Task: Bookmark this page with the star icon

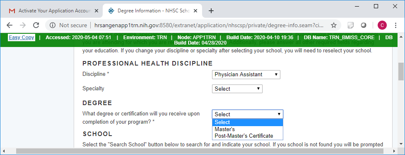Action: click(x=334, y=25)
